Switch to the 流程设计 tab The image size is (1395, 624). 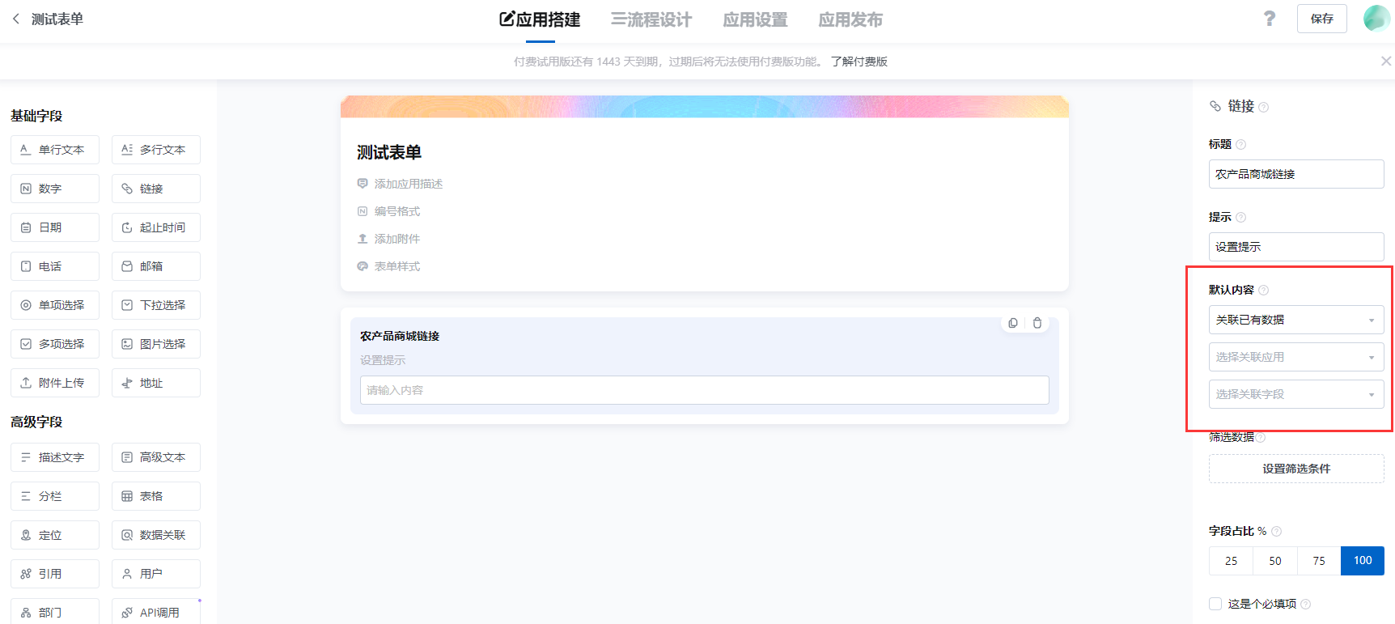pyautogui.click(x=651, y=19)
